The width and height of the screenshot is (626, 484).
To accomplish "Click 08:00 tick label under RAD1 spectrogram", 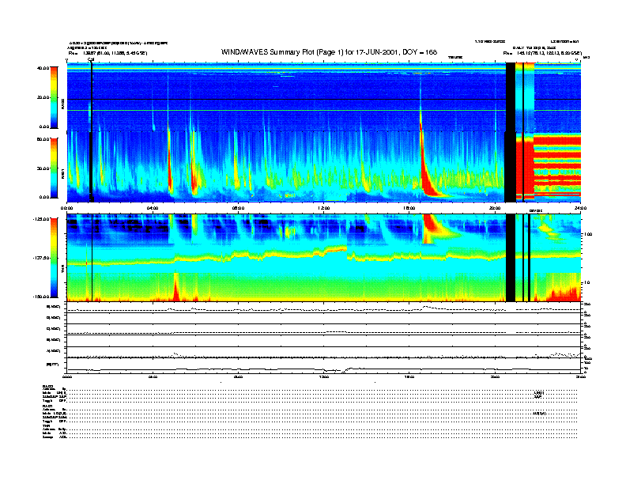I will point(238,208).
